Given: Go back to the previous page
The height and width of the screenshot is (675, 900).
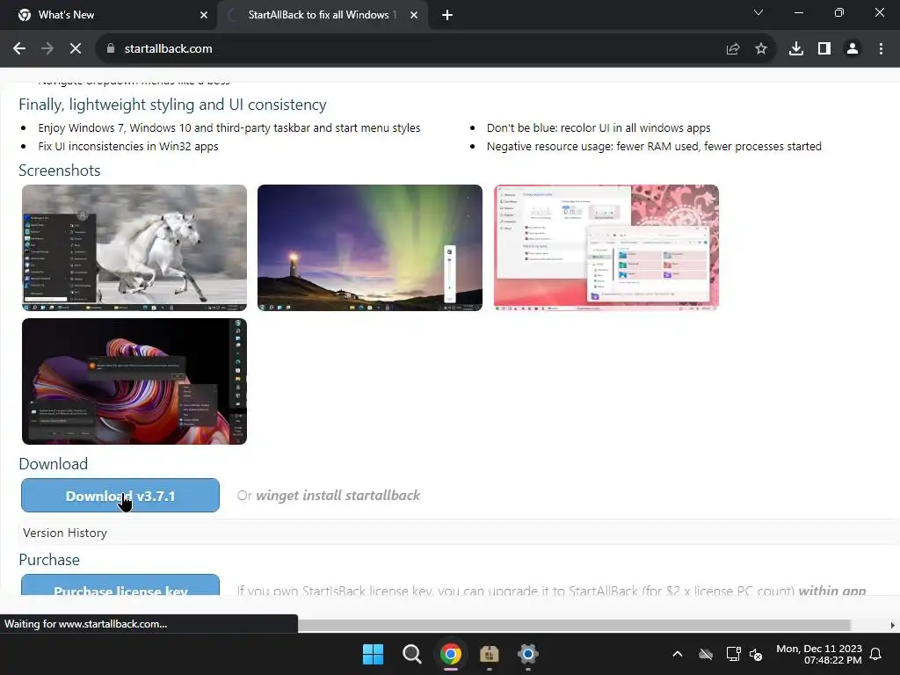Looking at the screenshot, I should click(x=19, y=49).
